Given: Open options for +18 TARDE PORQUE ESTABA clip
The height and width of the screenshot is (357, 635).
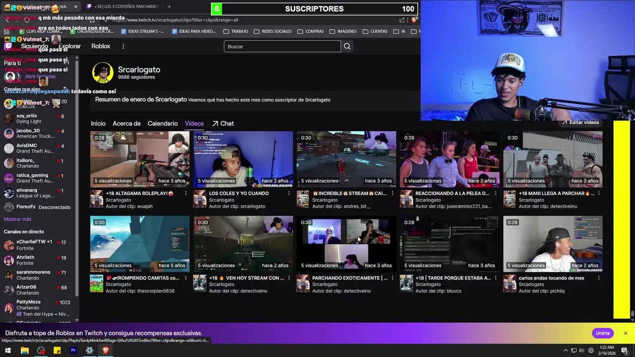Looking at the screenshot, I should 495,278.
